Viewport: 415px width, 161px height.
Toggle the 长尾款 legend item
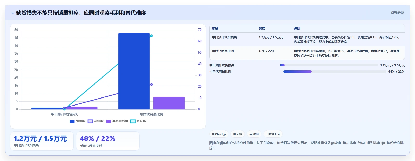[138, 121]
